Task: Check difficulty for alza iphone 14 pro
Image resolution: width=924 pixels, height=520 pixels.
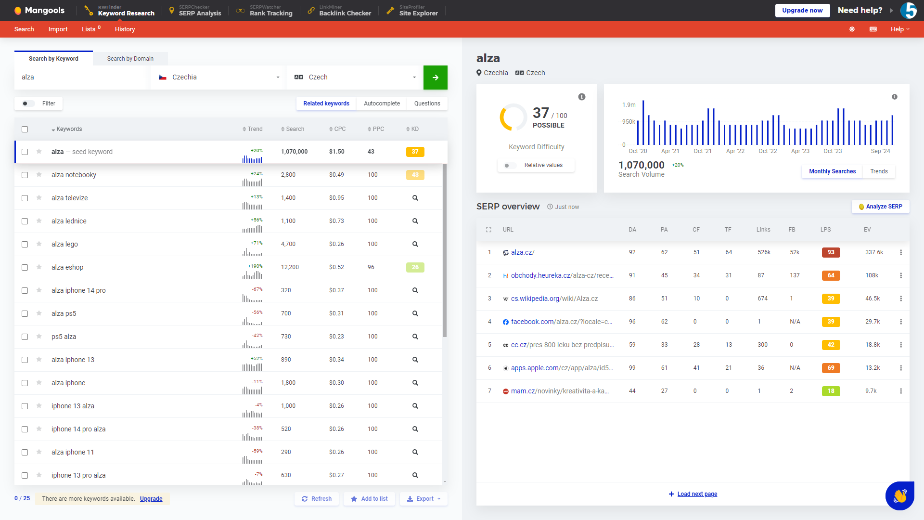Action: pos(415,290)
